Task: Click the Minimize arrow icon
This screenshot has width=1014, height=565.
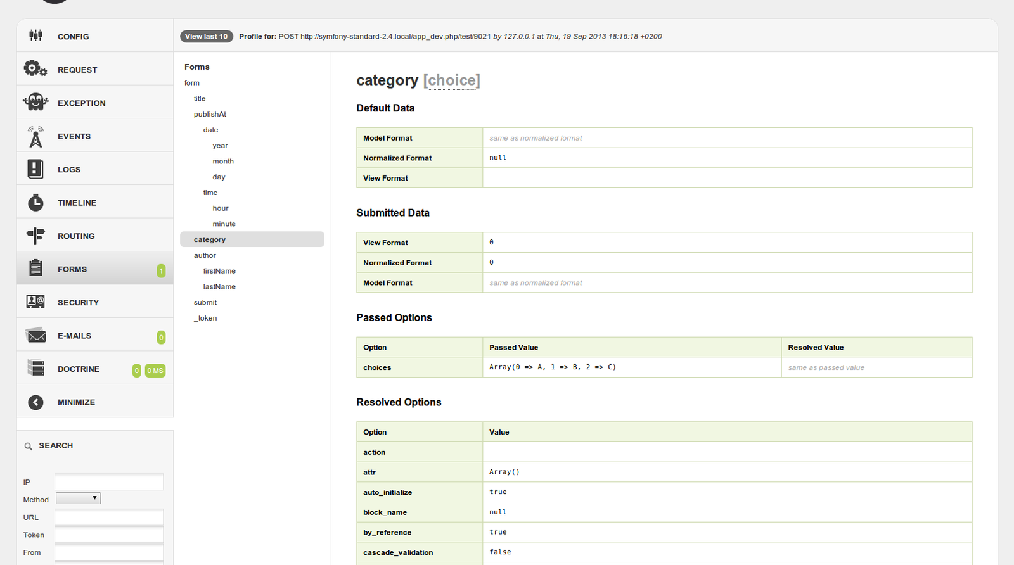Action: [x=35, y=402]
